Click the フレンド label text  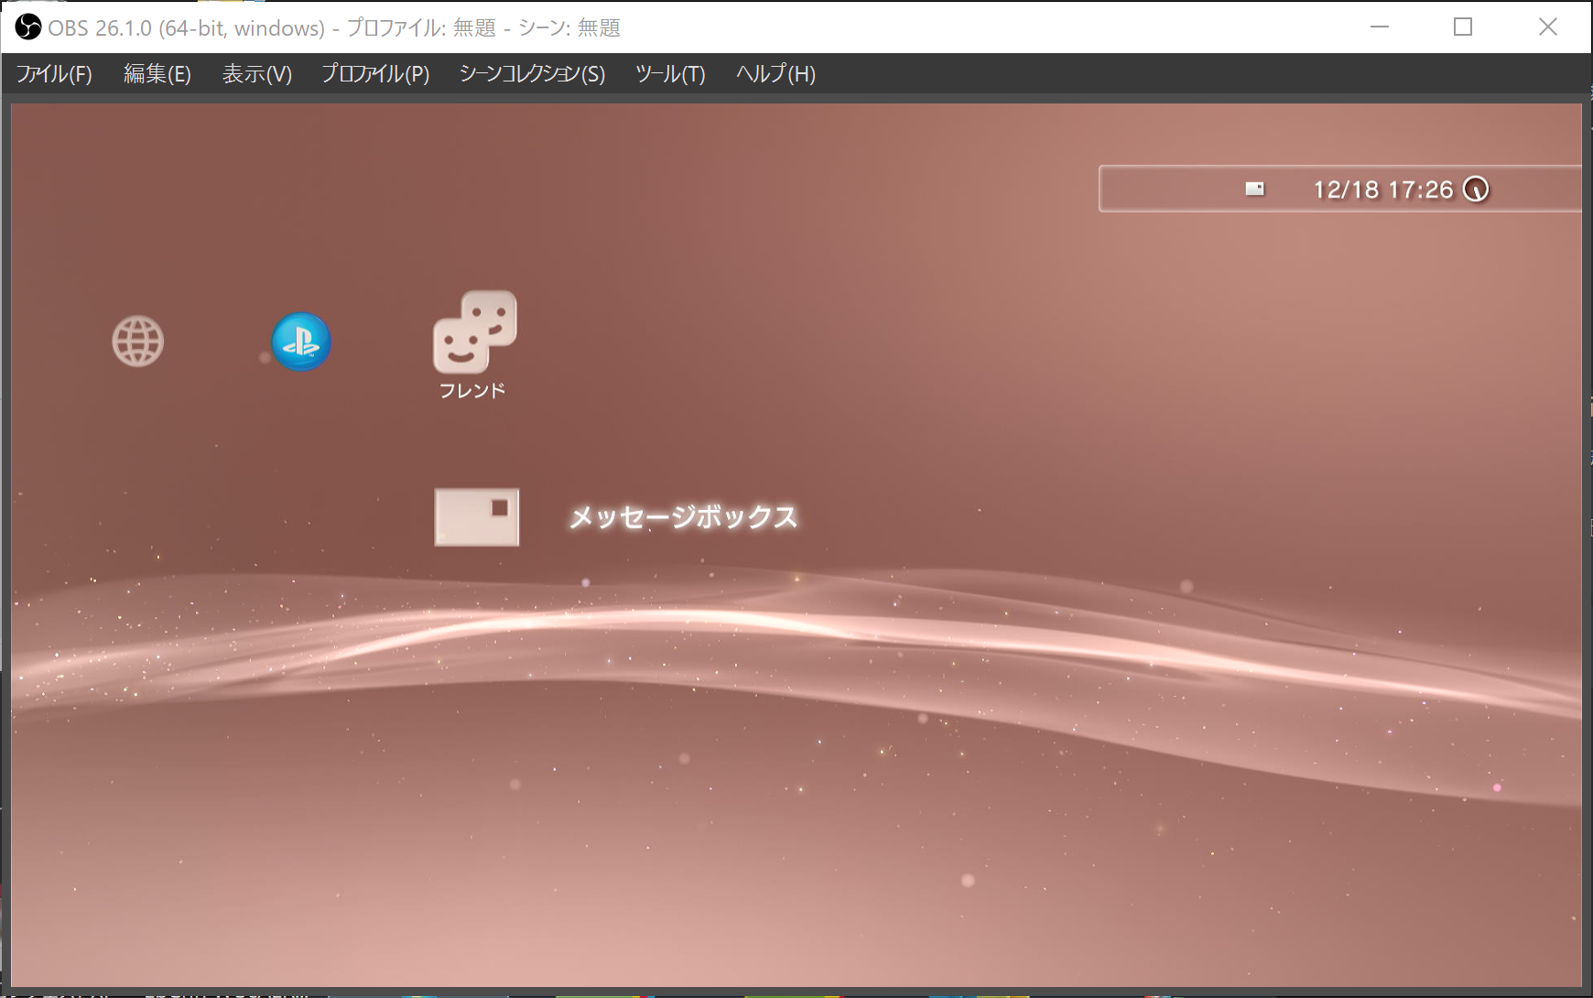[x=472, y=391]
